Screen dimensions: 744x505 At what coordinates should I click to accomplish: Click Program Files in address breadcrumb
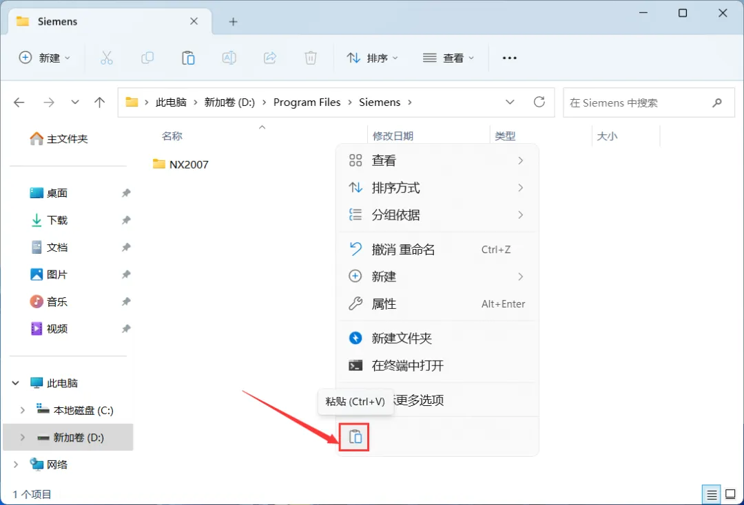(x=307, y=103)
